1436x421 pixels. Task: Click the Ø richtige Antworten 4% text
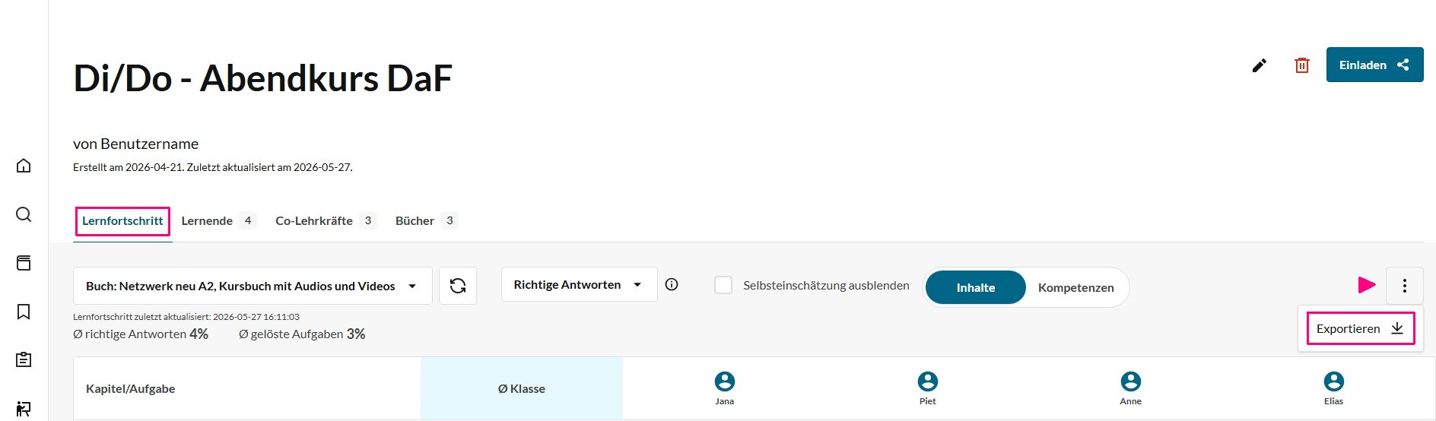[x=141, y=334]
